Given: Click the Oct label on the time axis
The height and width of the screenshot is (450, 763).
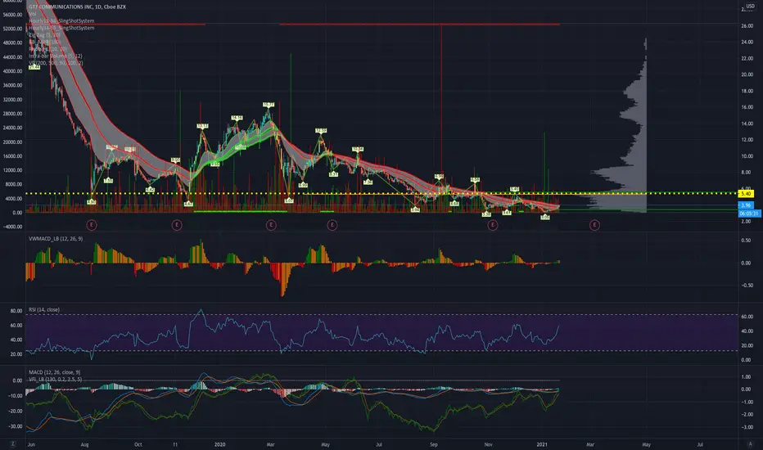Looking at the screenshot, I should 138,444.
